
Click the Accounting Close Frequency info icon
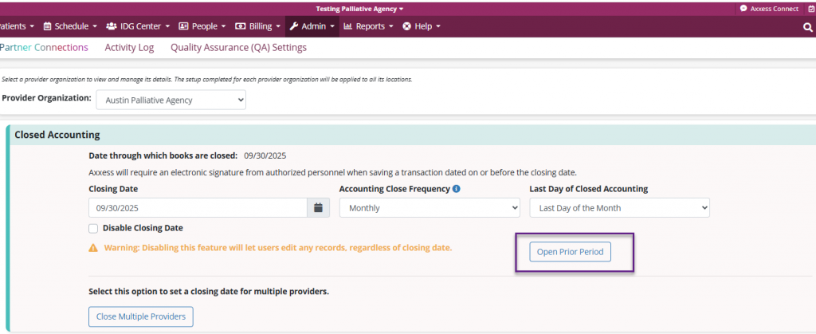tap(457, 189)
